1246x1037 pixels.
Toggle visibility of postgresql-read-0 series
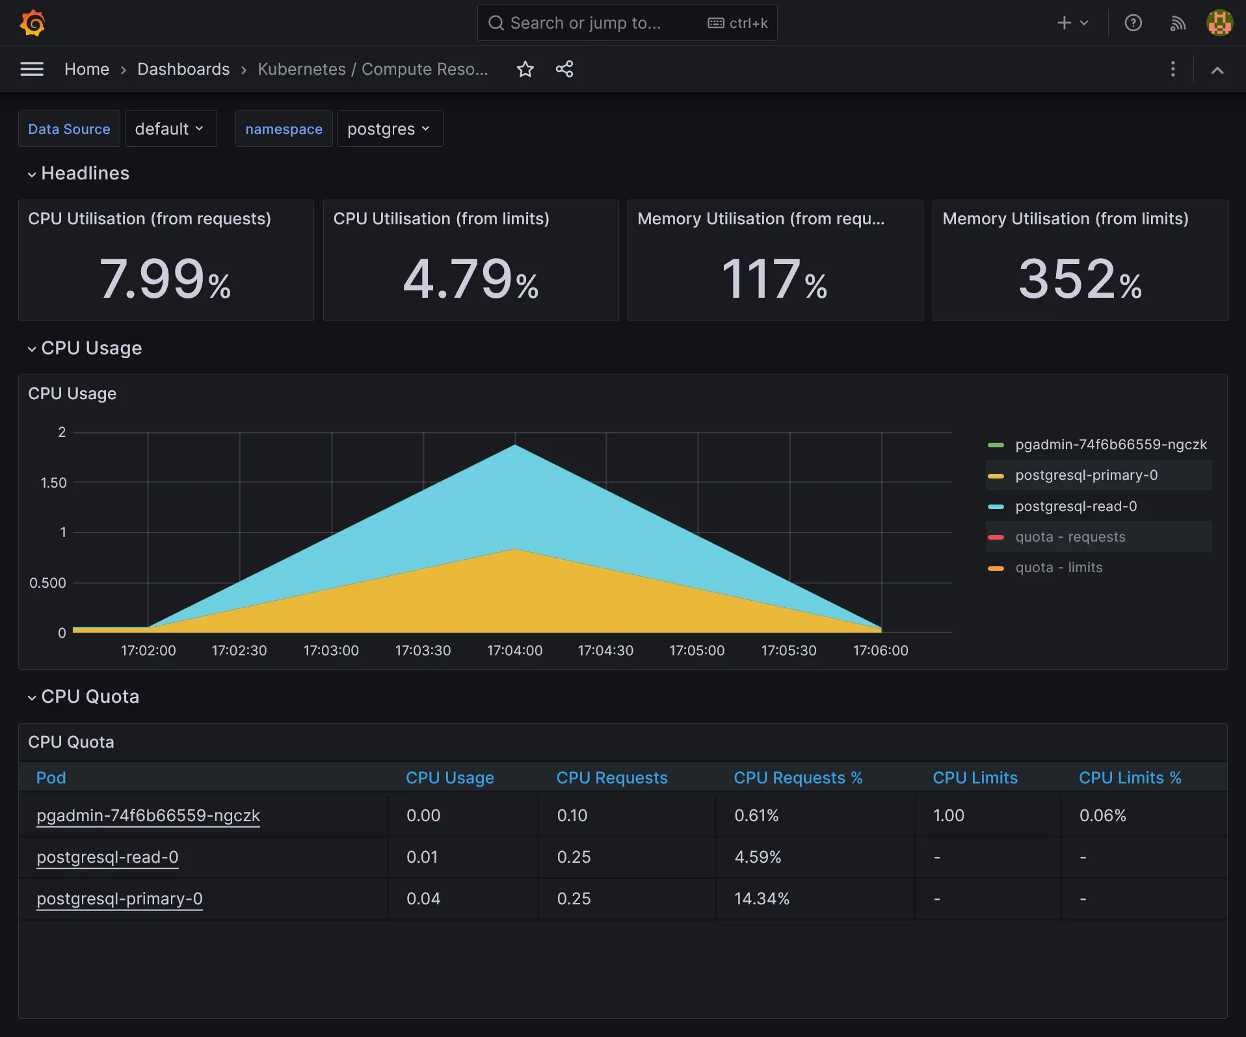click(1076, 506)
